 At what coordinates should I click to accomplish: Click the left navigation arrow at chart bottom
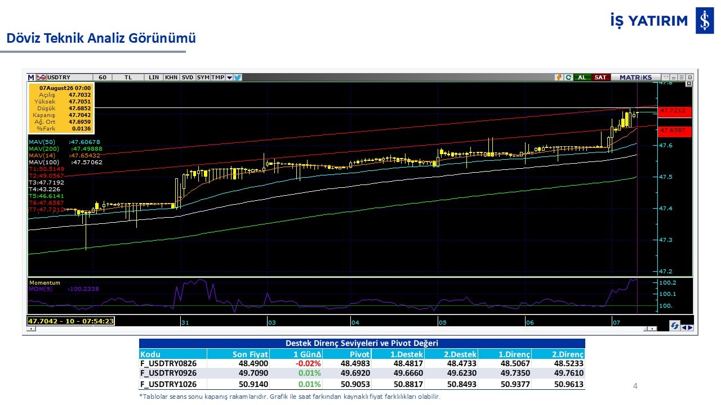684,327
